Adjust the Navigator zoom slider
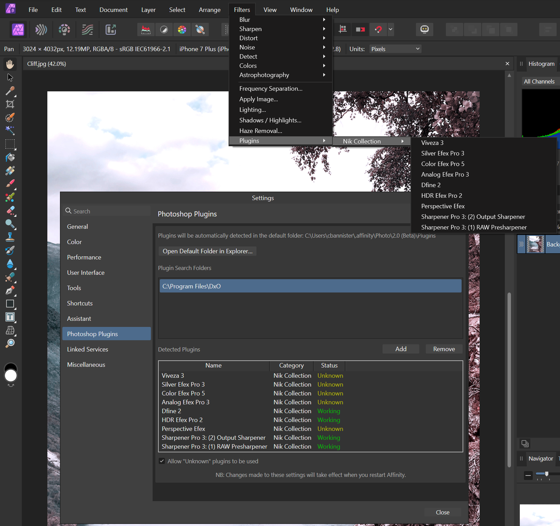 point(546,474)
